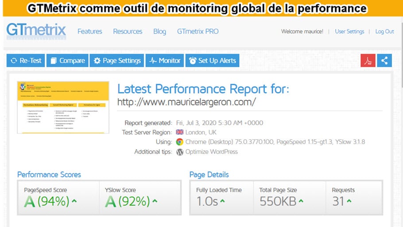This screenshot has width=403, height=227.
Task: Click Set Up Alerts button
Action: tap(212, 60)
